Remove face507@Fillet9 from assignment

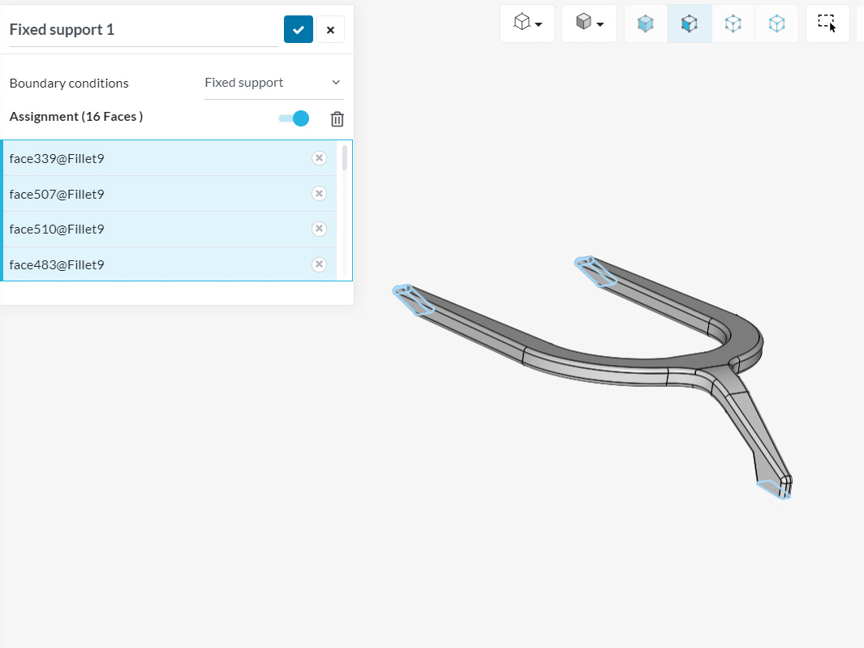click(x=319, y=193)
